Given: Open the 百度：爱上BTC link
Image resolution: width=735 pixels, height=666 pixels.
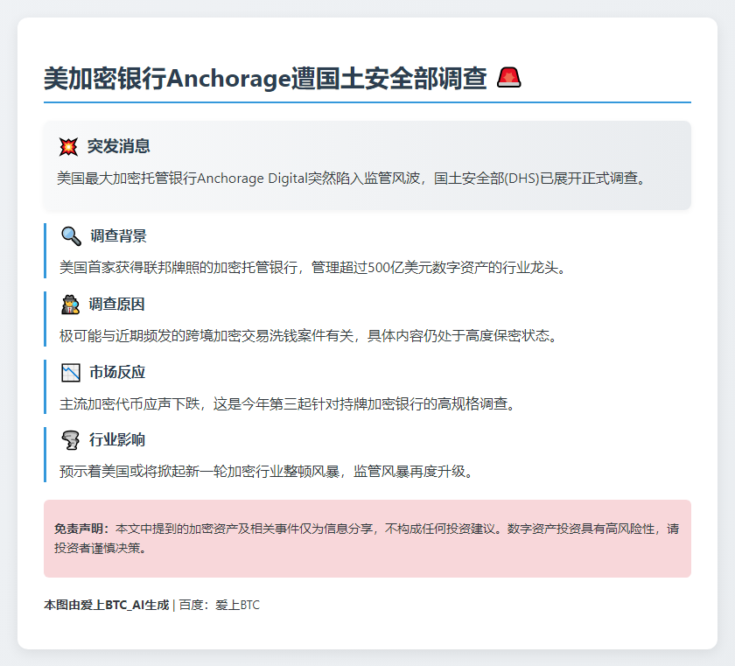Looking at the screenshot, I should point(220,603).
